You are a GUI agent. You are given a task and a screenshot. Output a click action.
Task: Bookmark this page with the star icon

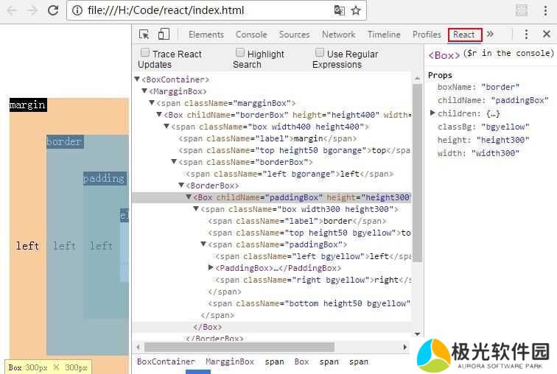tap(356, 10)
